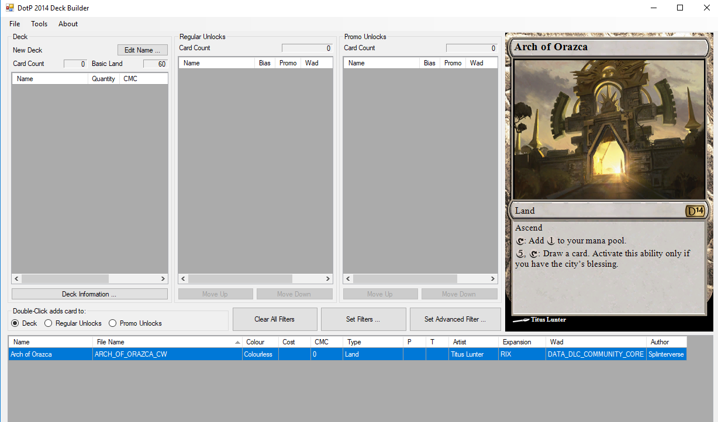This screenshot has width=718, height=422.
Task: Sort deck list by Name column
Action: [x=50, y=79]
